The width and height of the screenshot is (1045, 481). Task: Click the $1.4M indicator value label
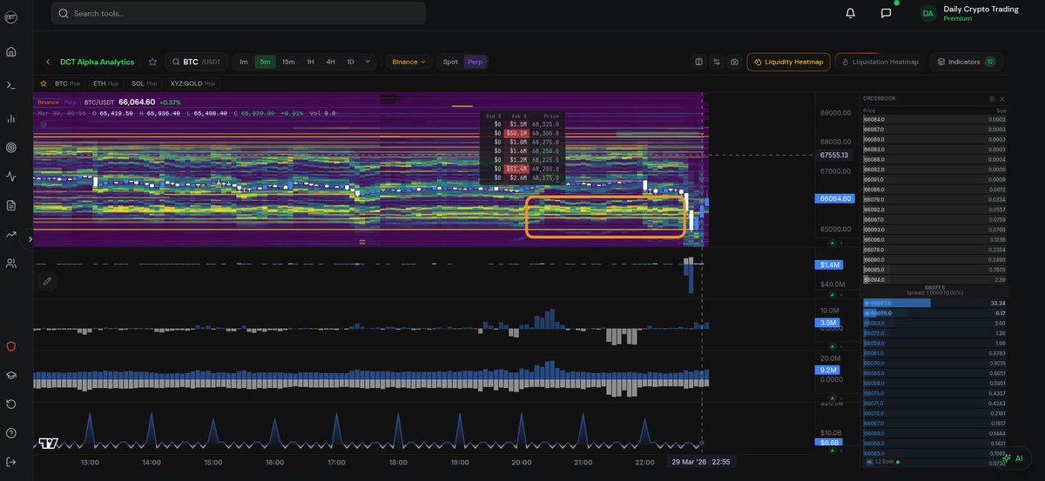click(829, 264)
